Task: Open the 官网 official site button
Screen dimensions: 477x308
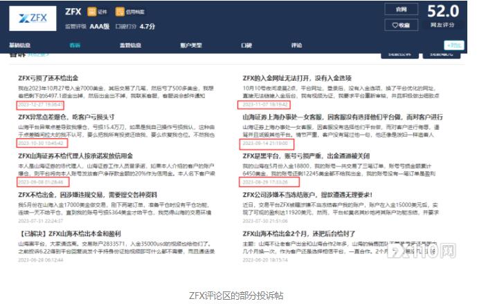Action: pyautogui.click(x=402, y=10)
